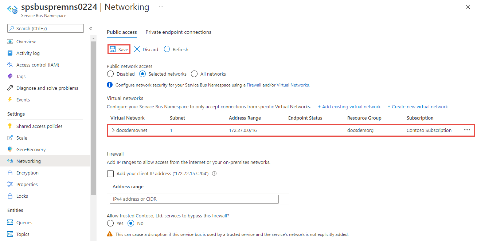
Task: Check the Add your client IP address box
Action: point(110,173)
